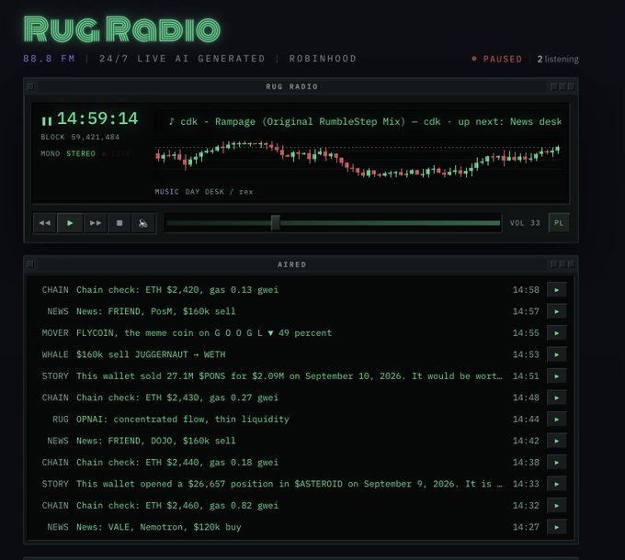Select the $PONS wallet sold story row text
This screenshot has height=560, width=625.
pyautogui.click(x=290, y=376)
